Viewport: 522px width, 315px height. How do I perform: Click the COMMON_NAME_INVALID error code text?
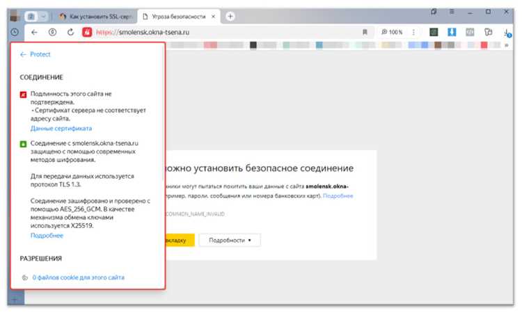point(195,214)
